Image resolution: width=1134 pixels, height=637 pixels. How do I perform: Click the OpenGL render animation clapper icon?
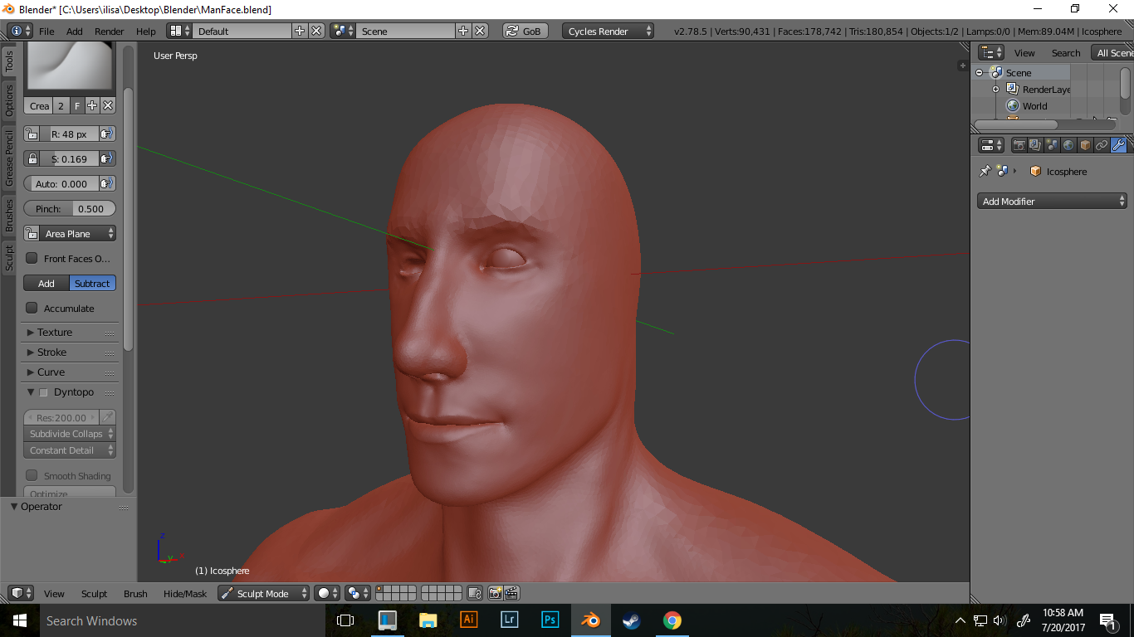[511, 593]
